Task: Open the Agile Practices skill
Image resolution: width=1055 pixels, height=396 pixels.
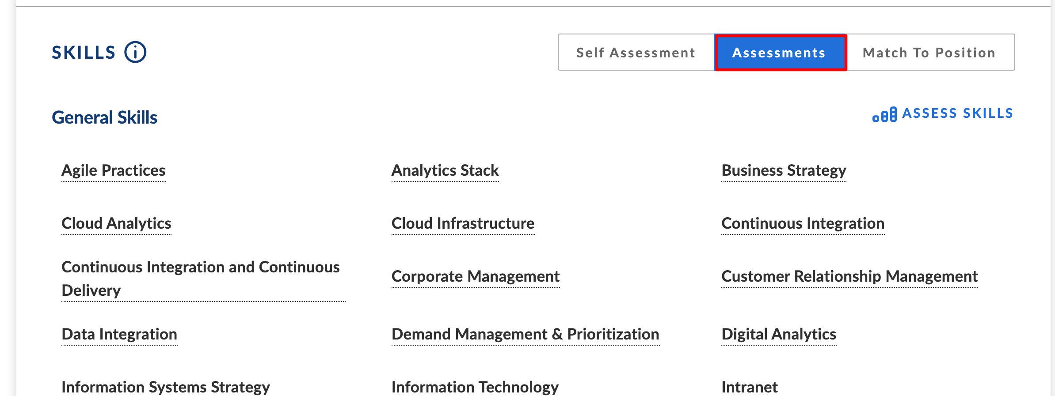Action: click(114, 171)
